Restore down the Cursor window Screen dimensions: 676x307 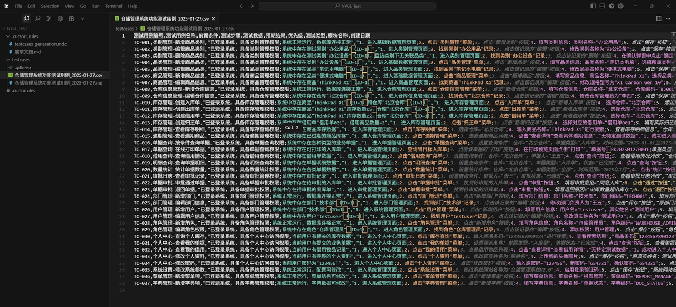click(652, 6)
